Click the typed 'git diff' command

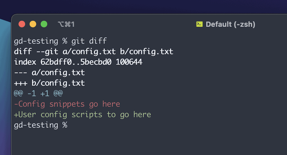click(89, 41)
